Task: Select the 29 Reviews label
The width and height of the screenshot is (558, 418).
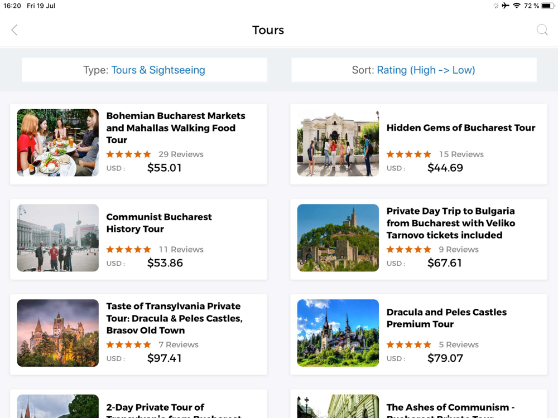Action: click(x=181, y=154)
